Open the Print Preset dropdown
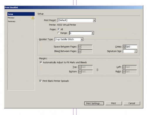 [x=77, y=20]
